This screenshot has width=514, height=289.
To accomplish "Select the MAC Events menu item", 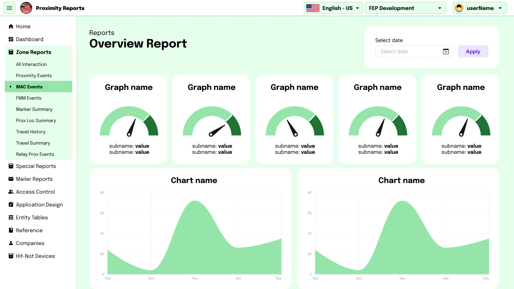I will 29,87.
